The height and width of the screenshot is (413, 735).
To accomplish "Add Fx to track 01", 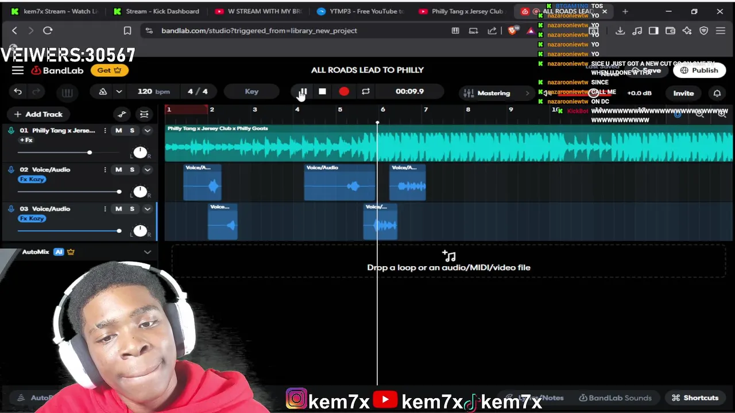I will coord(26,140).
